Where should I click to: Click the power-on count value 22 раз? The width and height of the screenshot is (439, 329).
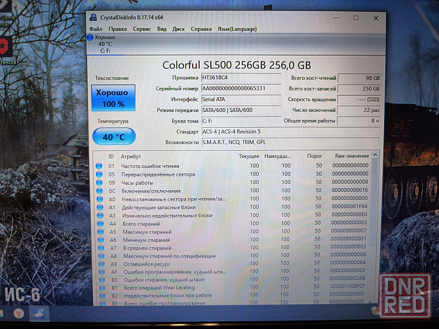(x=359, y=110)
